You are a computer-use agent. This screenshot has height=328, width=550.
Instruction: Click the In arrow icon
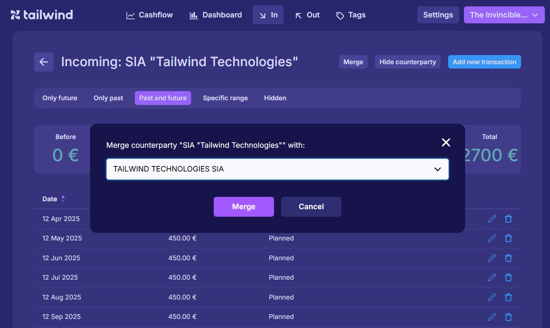click(x=263, y=15)
